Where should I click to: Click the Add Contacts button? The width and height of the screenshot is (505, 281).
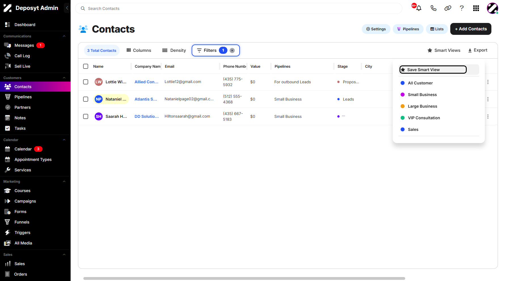point(471,29)
